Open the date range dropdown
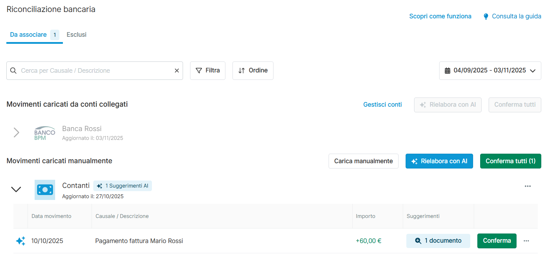This screenshot has width=548, height=260. pos(490,71)
